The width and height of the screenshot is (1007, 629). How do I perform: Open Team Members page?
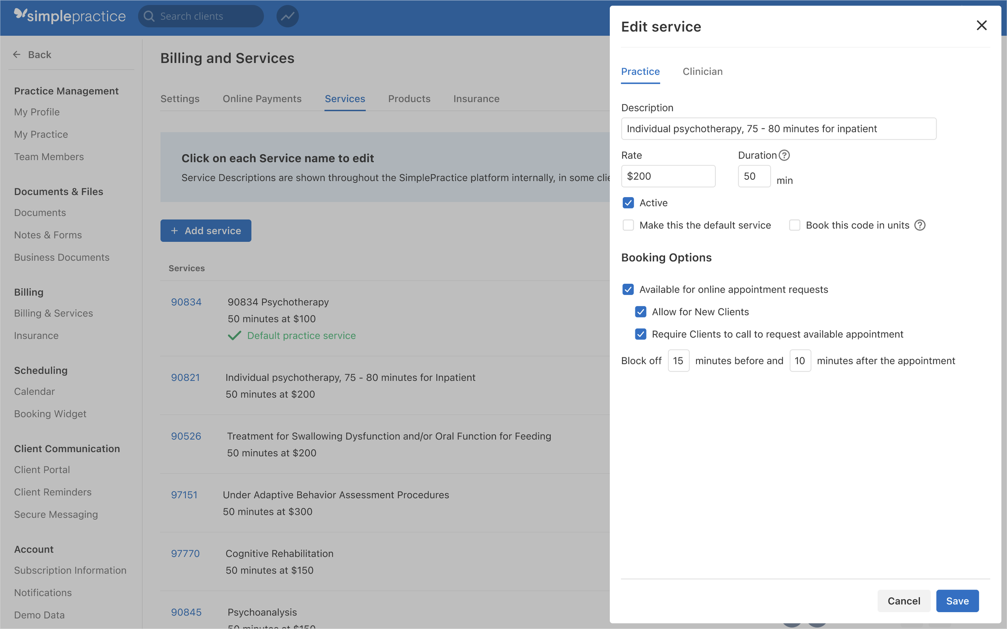point(49,157)
